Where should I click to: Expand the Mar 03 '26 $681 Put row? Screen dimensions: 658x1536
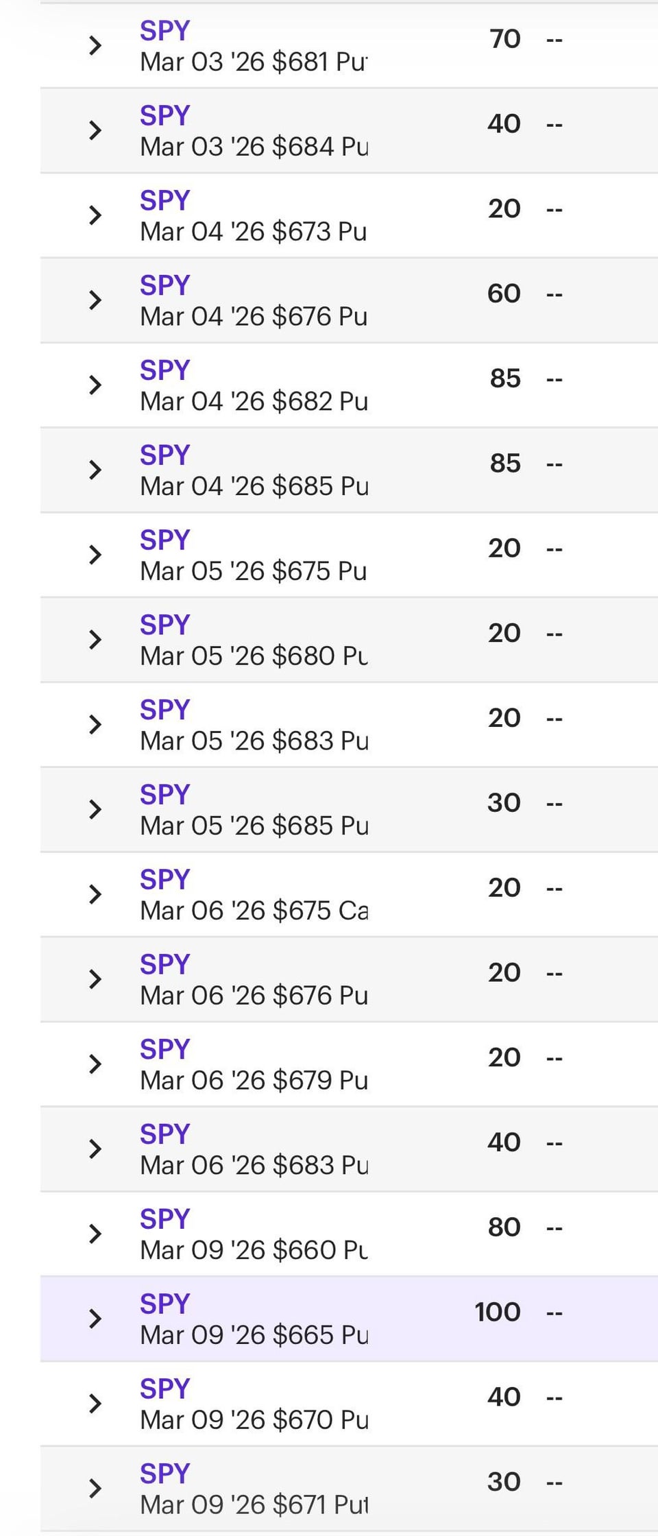[x=95, y=46]
